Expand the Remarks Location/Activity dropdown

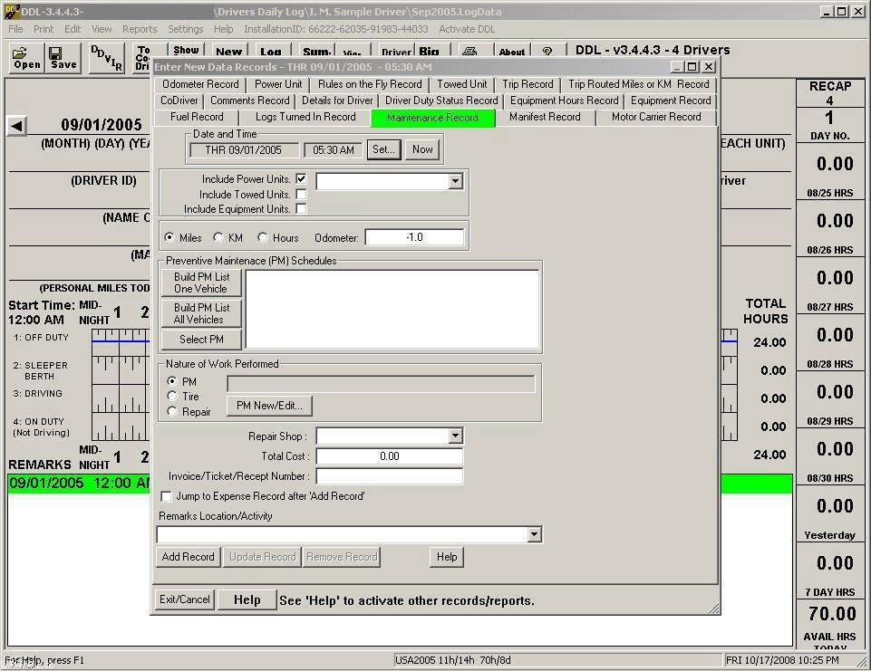pyautogui.click(x=533, y=534)
